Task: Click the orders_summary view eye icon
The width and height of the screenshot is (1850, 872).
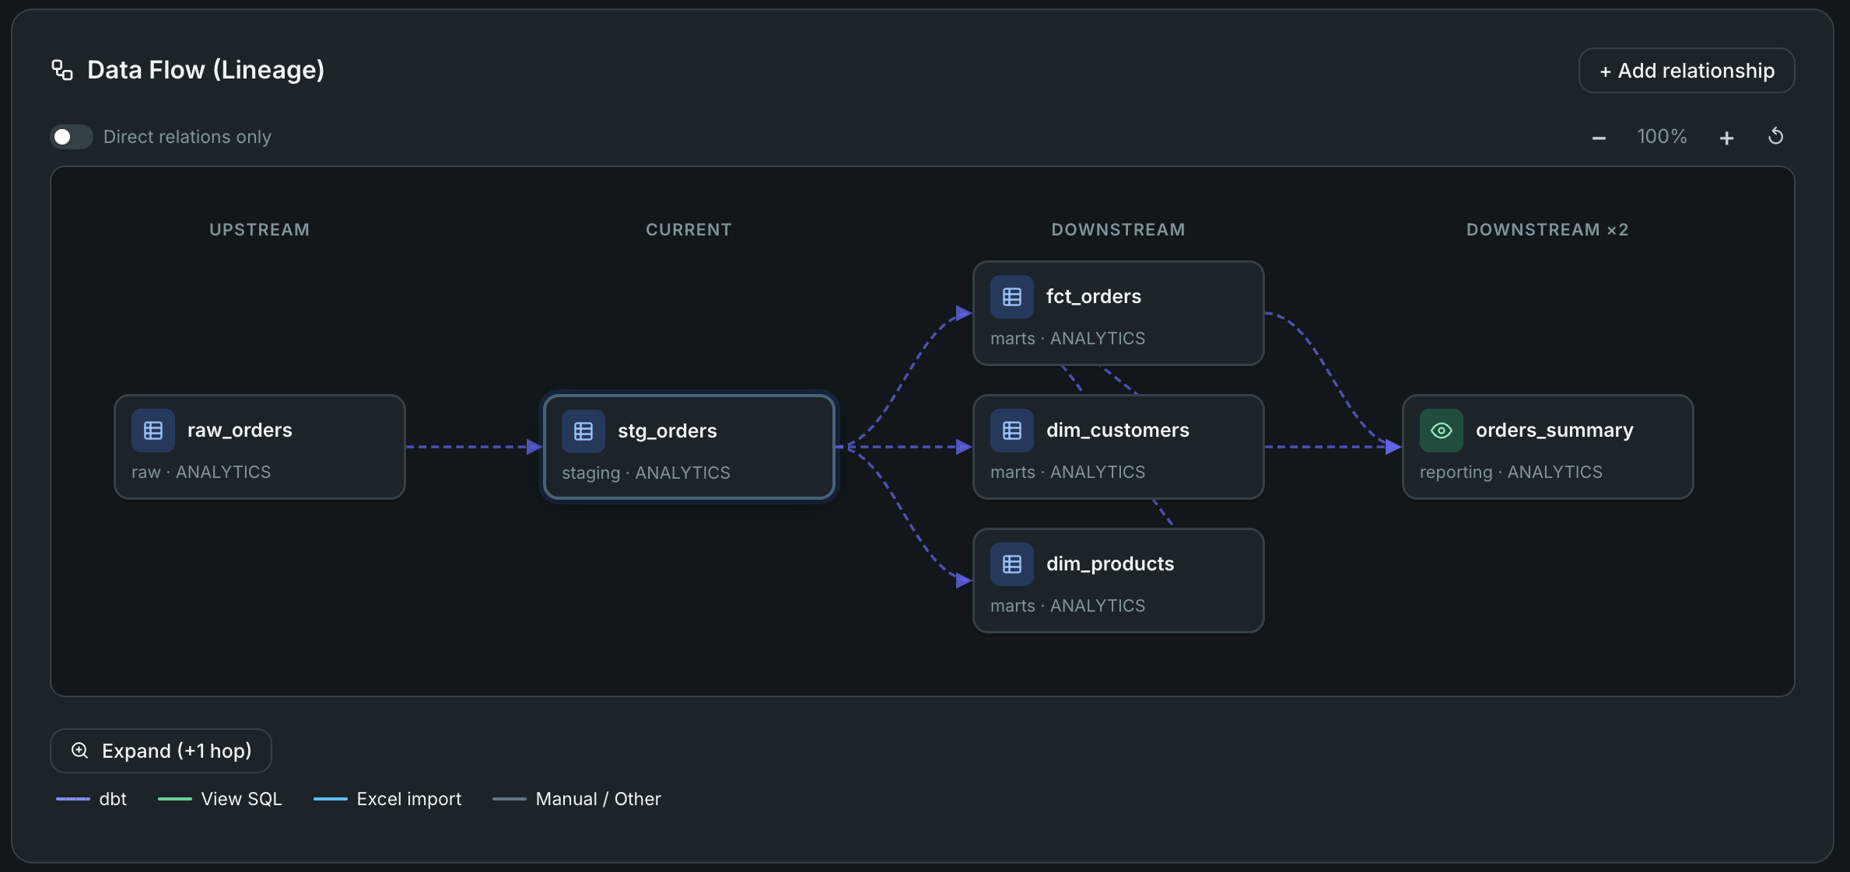Action: tap(1442, 431)
